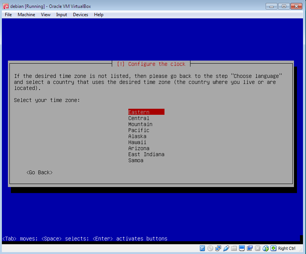Click the hard disk activity icon
The height and width of the screenshot is (254, 306).
[202, 248]
